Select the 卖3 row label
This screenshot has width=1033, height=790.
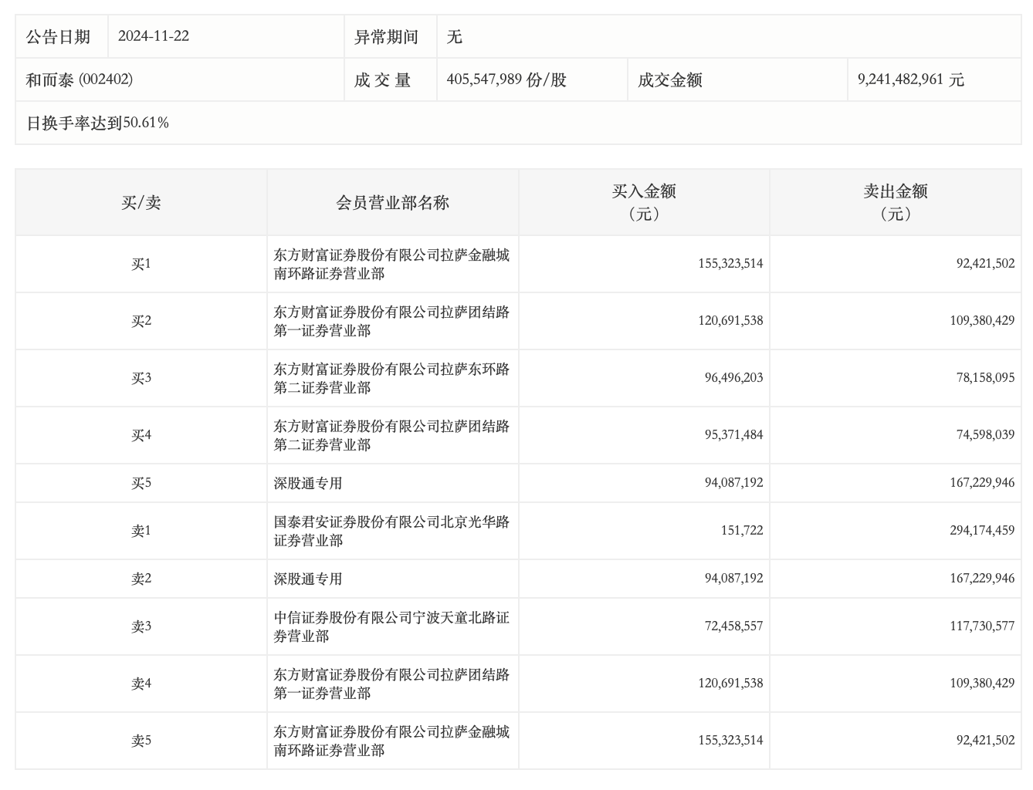coord(141,627)
